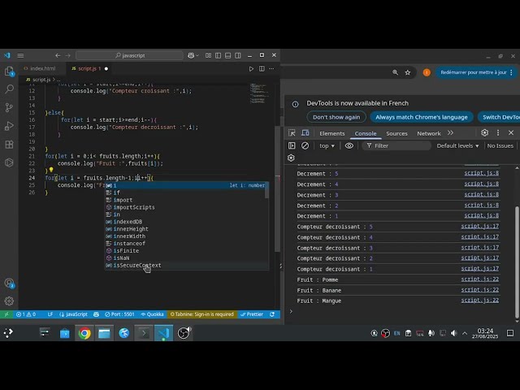The width and height of the screenshot is (520, 390).
Task: Switch to index.html tab
Action: point(42,68)
